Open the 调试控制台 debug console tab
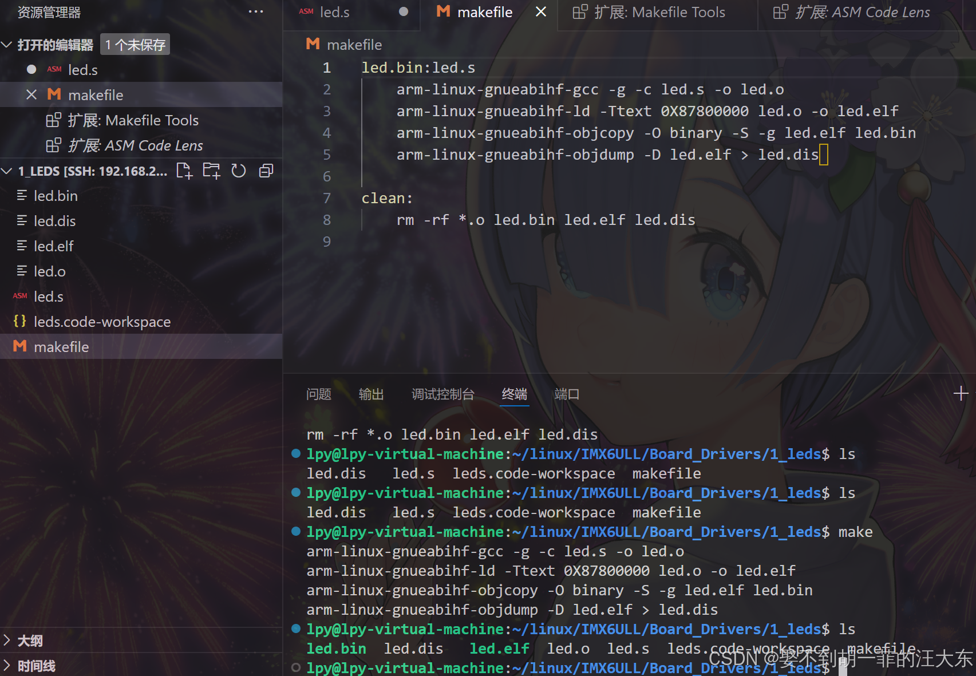The width and height of the screenshot is (976, 676). 443,394
